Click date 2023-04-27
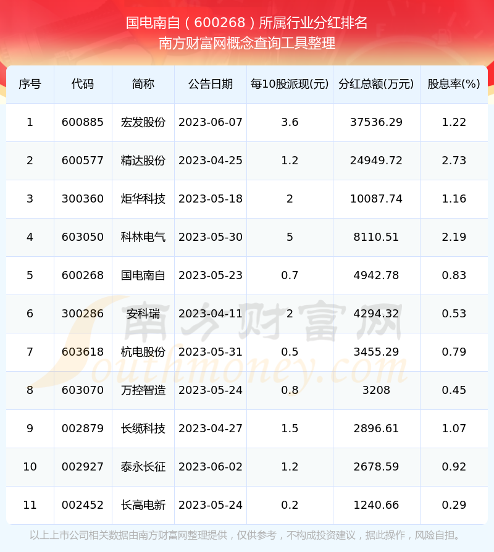The image size is (494, 552). click(x=211, y=429)
